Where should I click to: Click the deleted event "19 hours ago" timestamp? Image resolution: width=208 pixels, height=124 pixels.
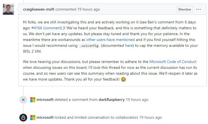[x=137, y=99]
